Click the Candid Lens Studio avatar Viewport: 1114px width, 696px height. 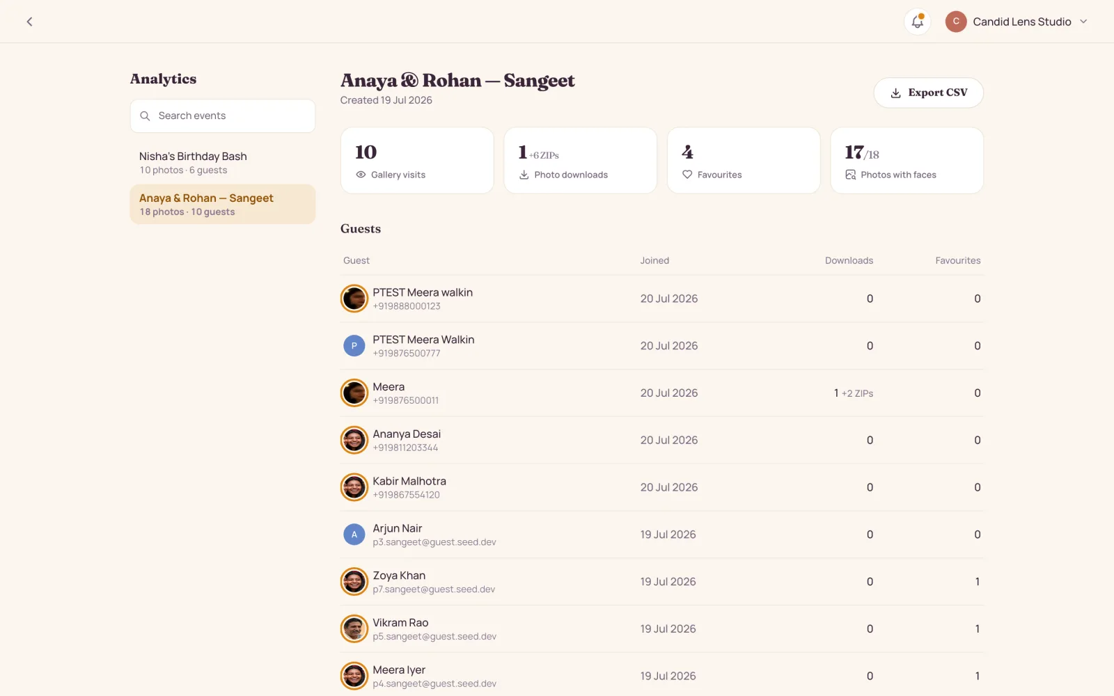coord(956,22)
